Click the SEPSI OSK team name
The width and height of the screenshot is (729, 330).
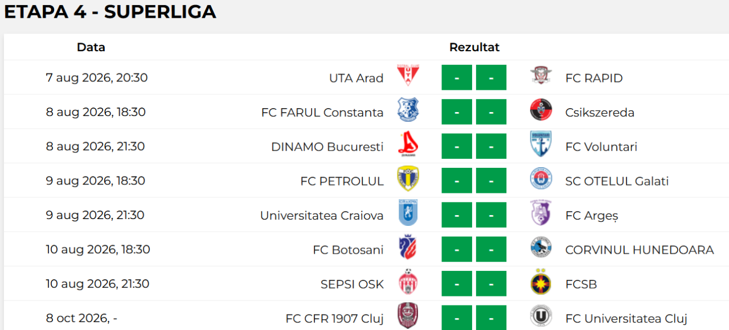(352, 284)
